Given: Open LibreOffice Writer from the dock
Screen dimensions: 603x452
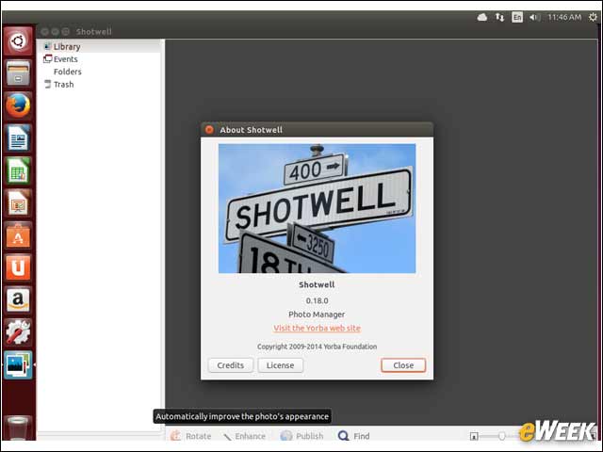Looking at the screenshot, I should coord(18,137).
